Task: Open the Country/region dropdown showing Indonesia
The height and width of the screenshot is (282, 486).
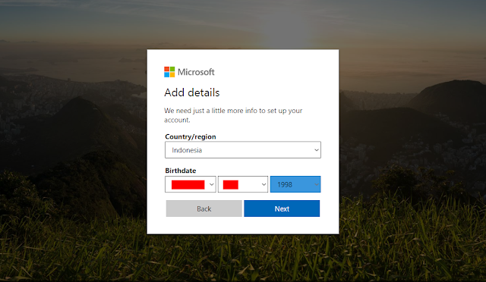Action: pyautogui.click(x=243, y=150)
